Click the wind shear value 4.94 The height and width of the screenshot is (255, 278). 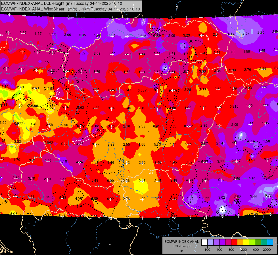pos(15,196)
